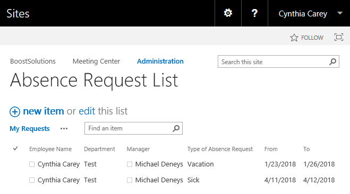The width and height of the screenshot is (350, 194).
Task: Toggle the Michael Deneys checkbox in the Vacation row
Action: coord(130,164)
